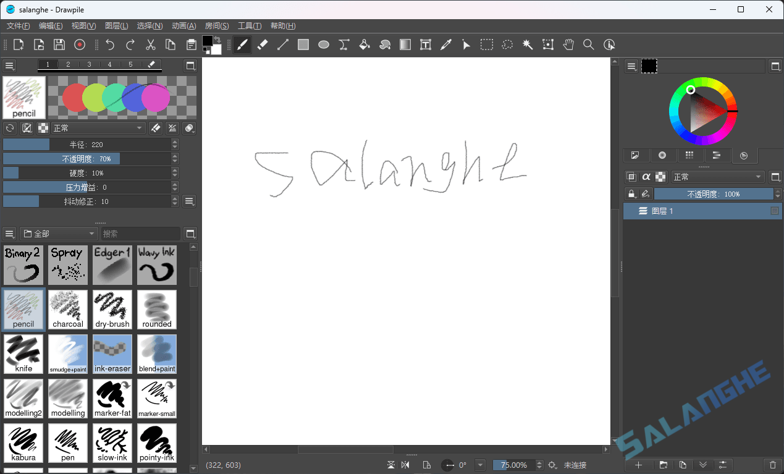The height and width of the screenshot is (474, 784).
Task: Select the Line tool
Action: pos(282,44)
